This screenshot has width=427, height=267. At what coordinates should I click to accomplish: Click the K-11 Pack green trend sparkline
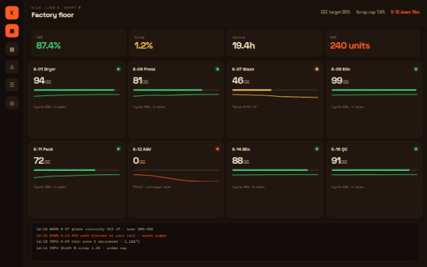coord(77,176)
